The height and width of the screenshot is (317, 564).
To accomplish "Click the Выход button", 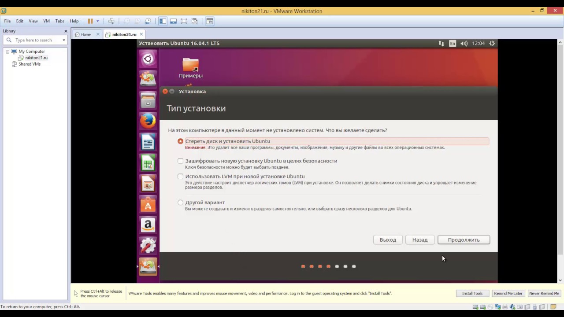I will (388, 240).
